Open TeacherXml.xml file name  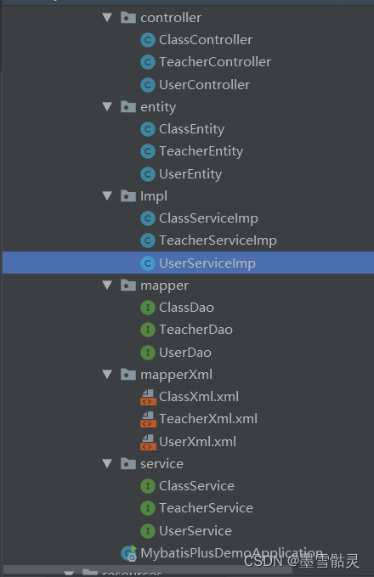point(208,419)
